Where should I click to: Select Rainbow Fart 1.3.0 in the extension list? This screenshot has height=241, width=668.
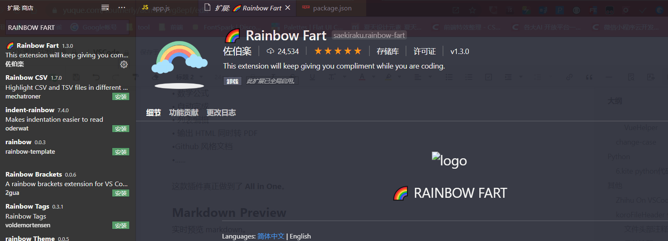pos(68,54)
